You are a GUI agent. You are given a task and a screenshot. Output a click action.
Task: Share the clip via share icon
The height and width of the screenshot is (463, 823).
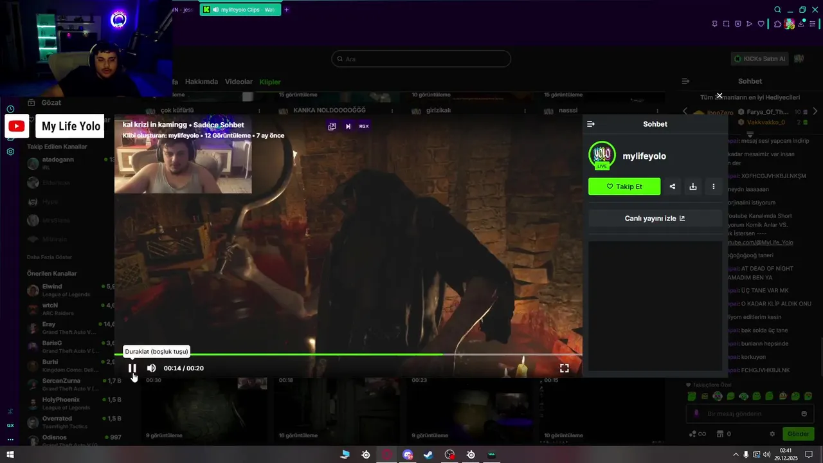coord(673,186)
